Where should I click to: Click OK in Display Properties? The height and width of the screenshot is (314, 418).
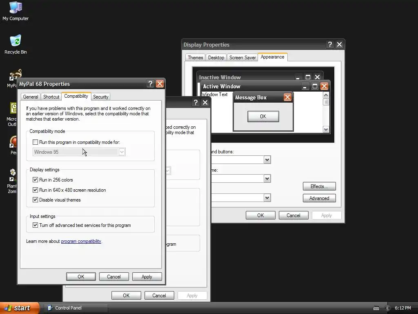tap(260, 215)
